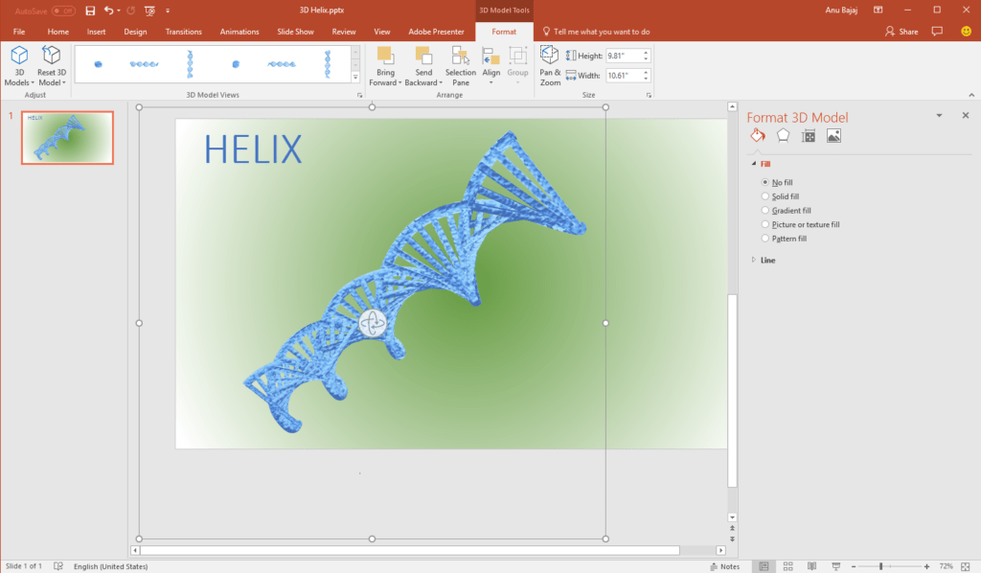
Task: Click the Width input field
Action: tap(624, 75)
